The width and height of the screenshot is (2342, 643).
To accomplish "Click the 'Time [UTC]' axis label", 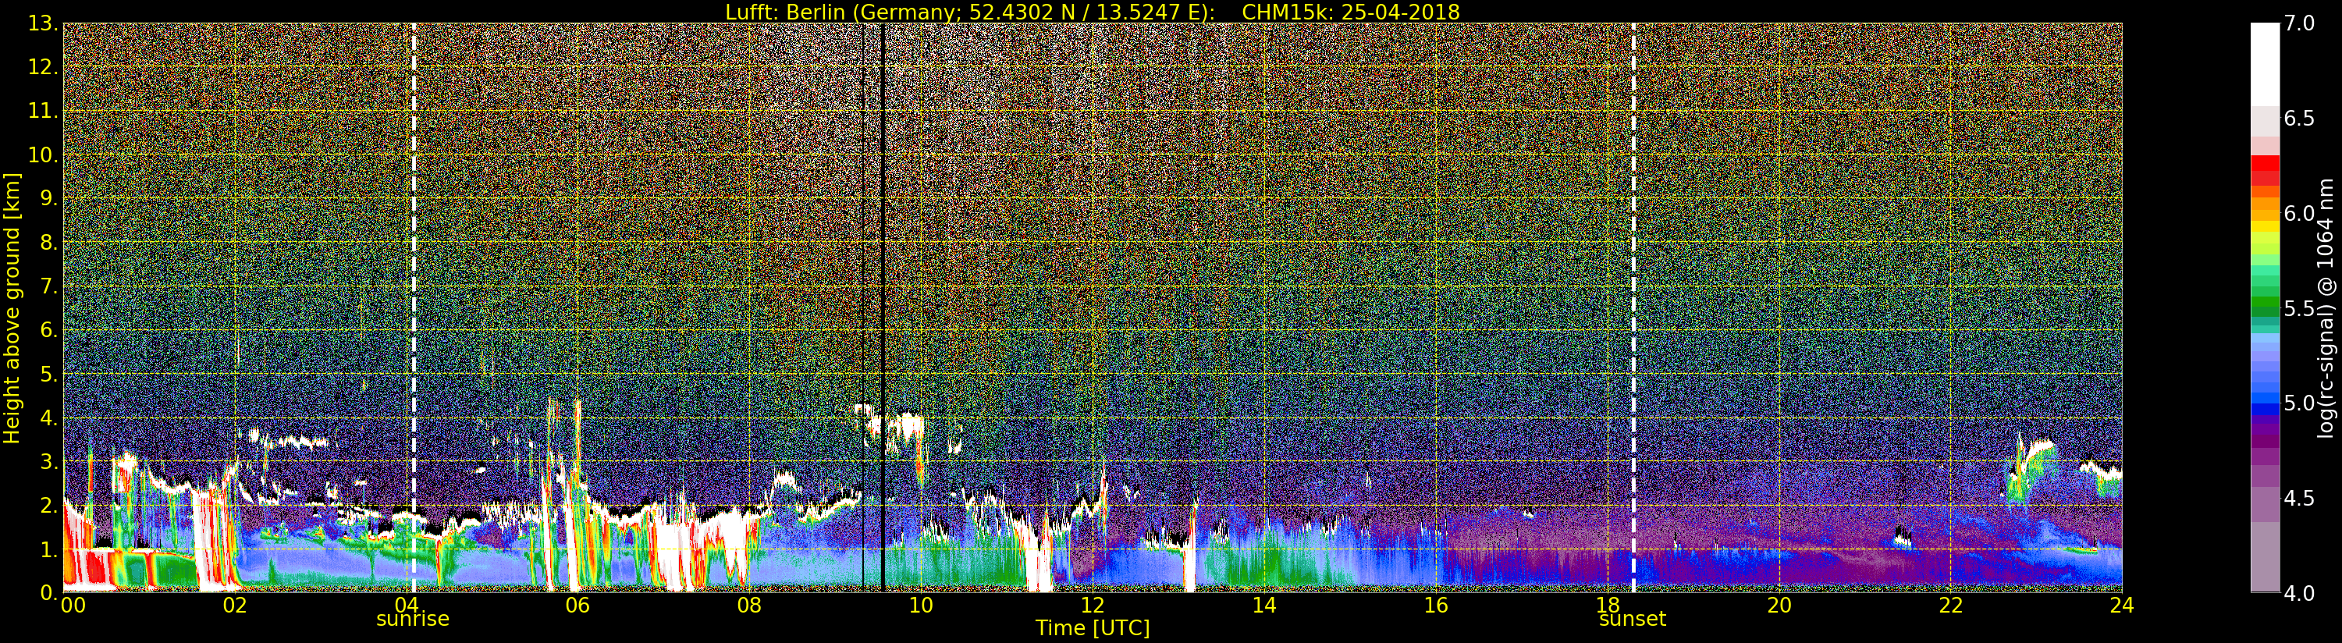I will click(1092, 628).
